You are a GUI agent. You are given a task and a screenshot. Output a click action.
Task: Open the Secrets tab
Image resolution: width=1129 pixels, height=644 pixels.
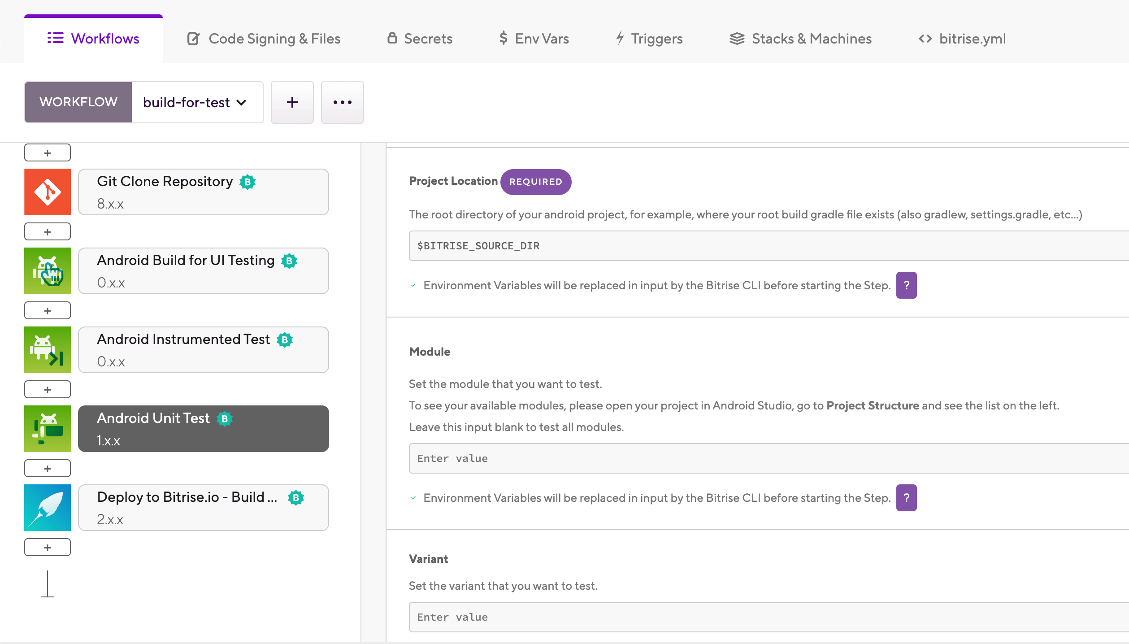420,39
